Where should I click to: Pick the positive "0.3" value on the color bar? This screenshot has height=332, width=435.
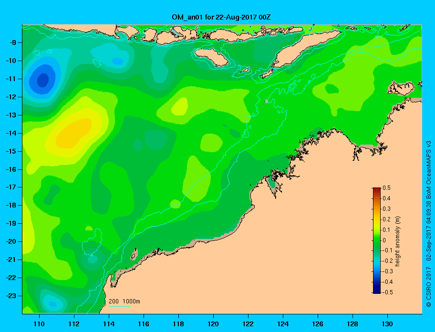tap(387, 209)
